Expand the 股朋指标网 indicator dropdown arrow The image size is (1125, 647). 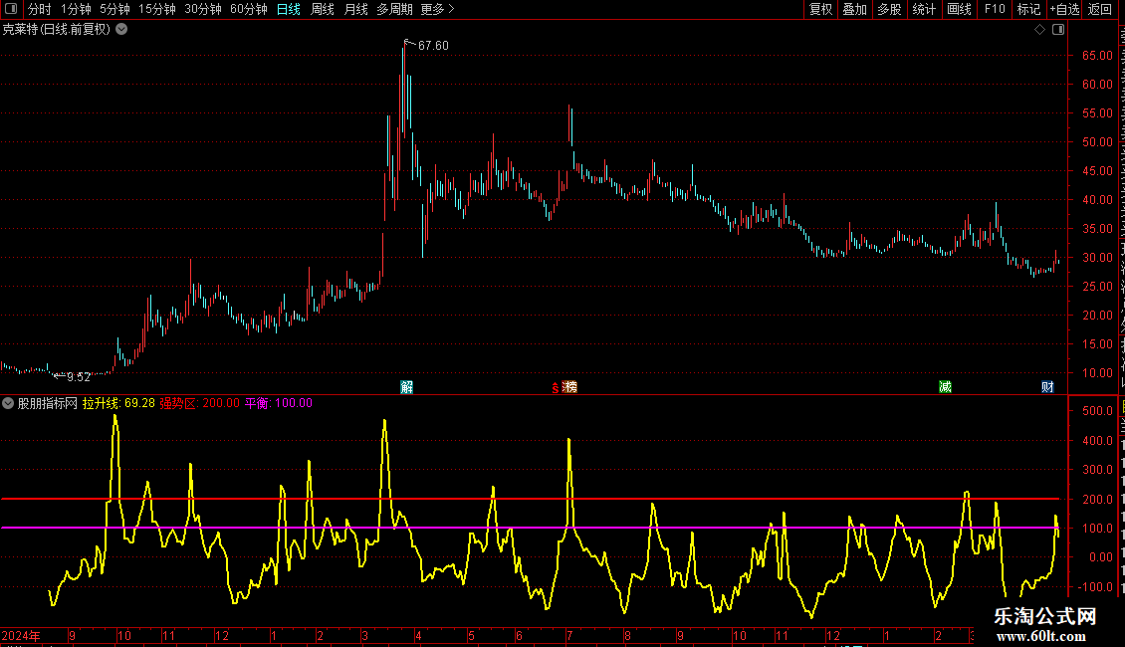point(8,403)
